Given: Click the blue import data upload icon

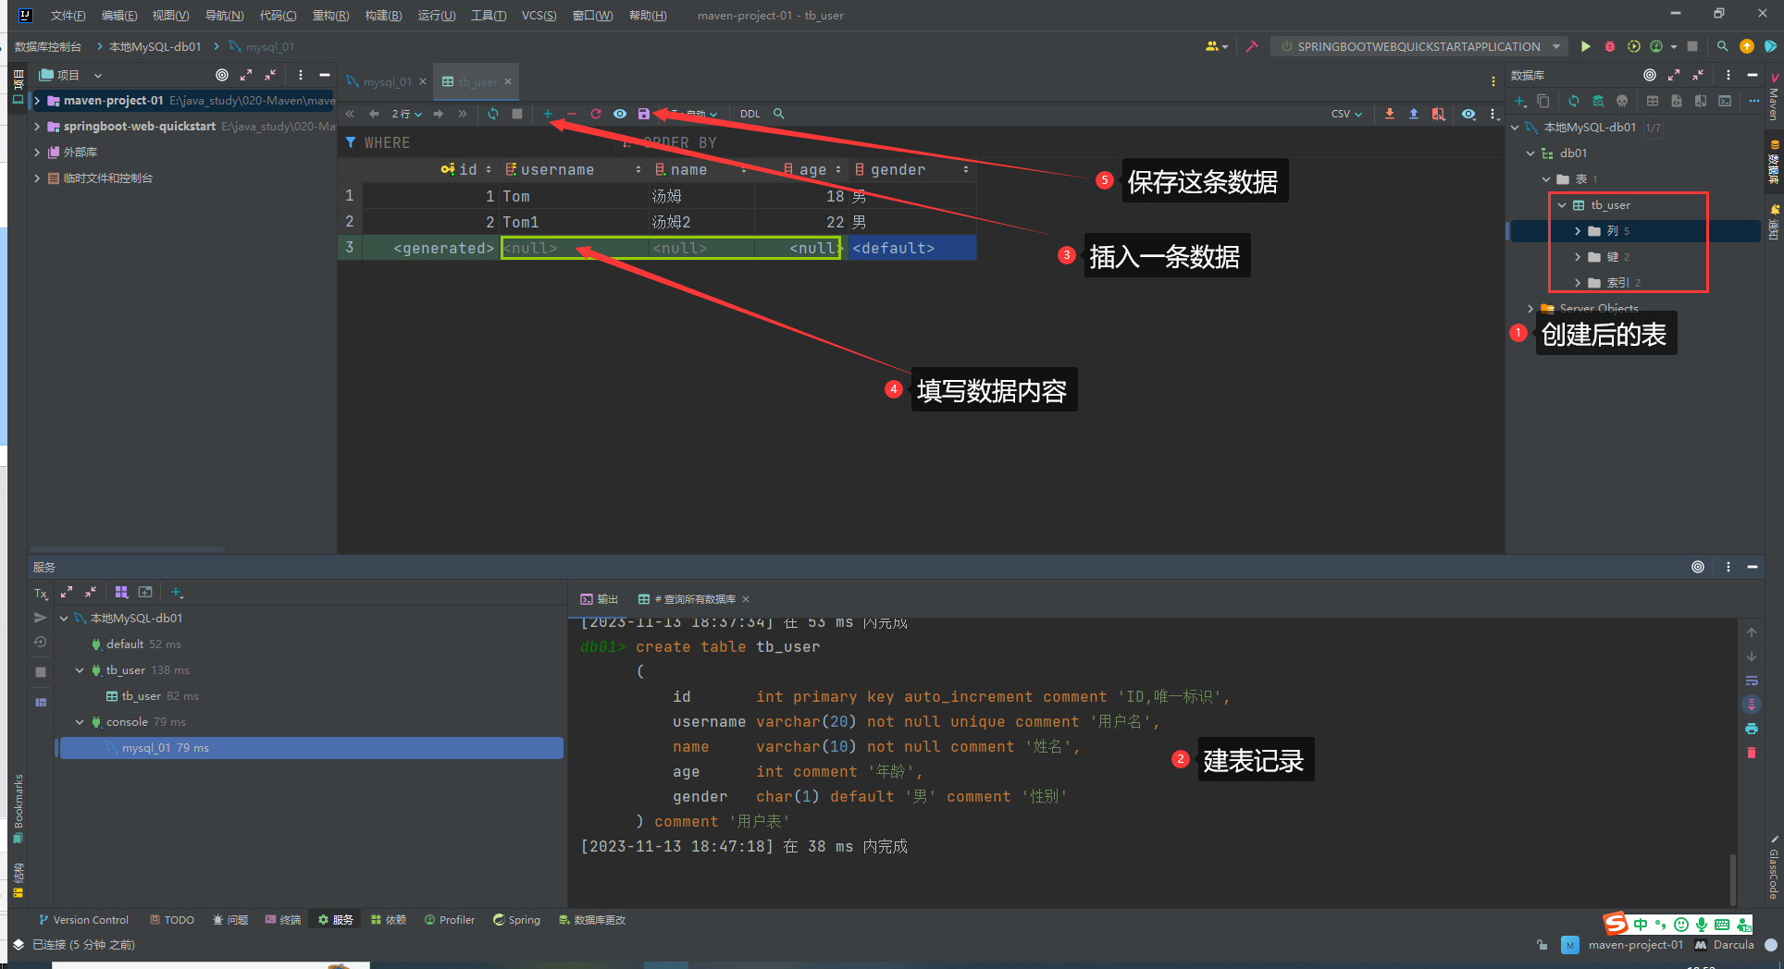Looking at the screenshot, I should point(1414,114).
